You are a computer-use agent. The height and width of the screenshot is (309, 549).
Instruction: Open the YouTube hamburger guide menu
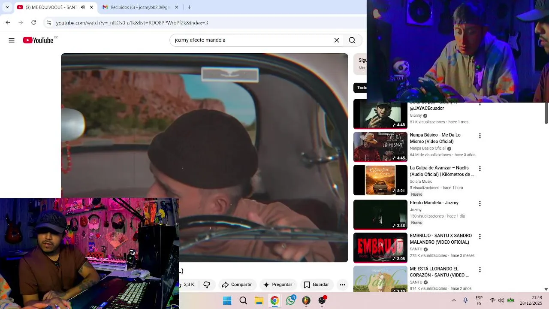[12, 40]
